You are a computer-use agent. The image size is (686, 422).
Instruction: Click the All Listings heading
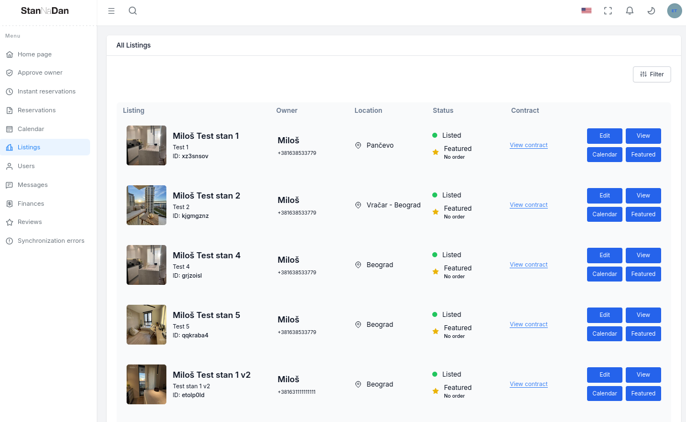(133, 45)
